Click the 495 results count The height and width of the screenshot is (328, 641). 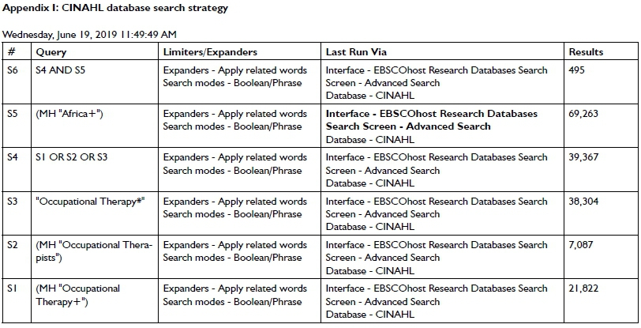click(x=577, y=70)
